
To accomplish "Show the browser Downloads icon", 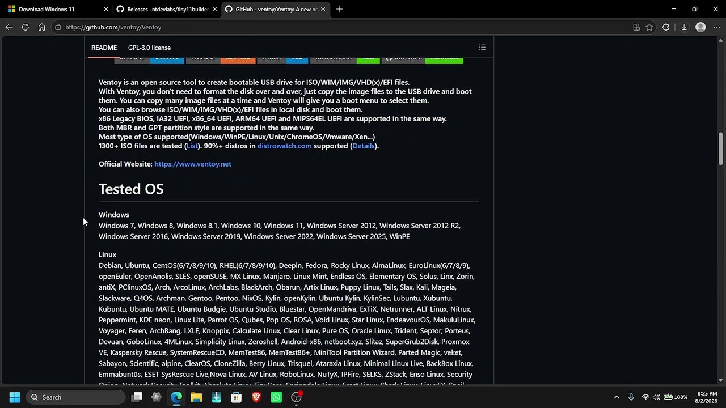I will tap(684, 27).
